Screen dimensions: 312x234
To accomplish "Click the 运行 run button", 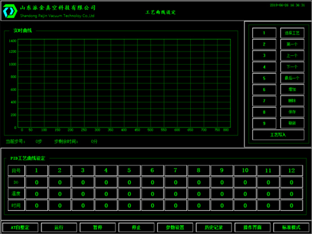I will coord(59,227).
